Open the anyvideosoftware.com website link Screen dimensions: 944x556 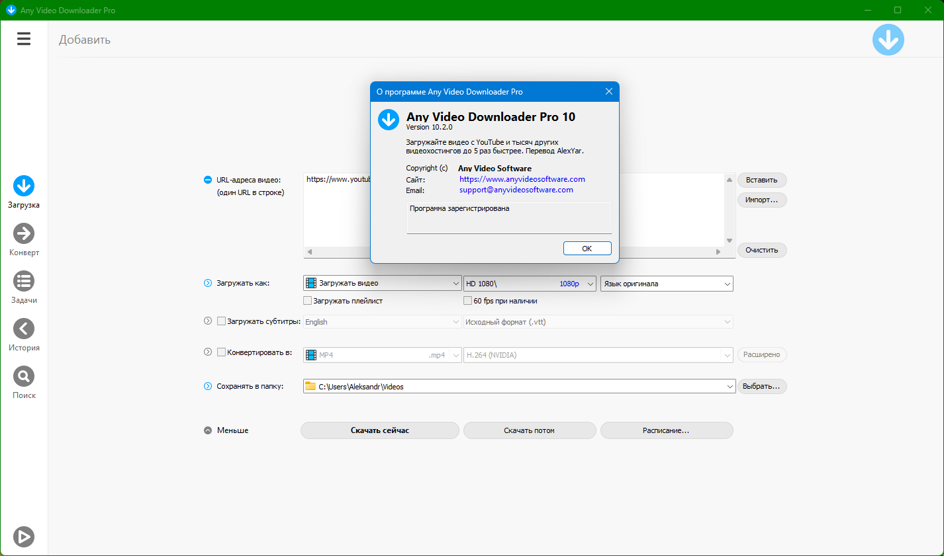[522, 179]
